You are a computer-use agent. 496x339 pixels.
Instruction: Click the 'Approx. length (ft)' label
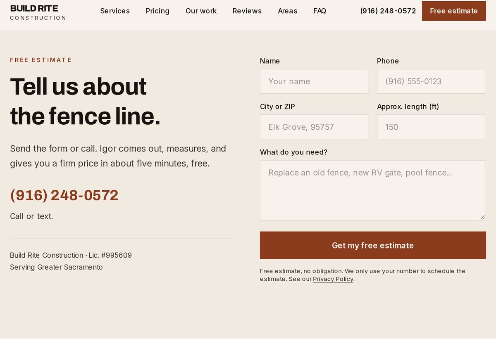(x=408, y=107)
